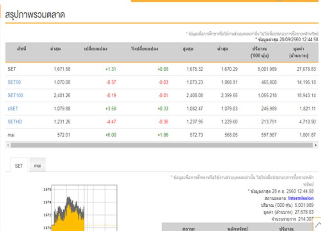Image resolution: width=321 pixels, height=231 pixels.
Task: Select the mai row label
Action: 11,135
